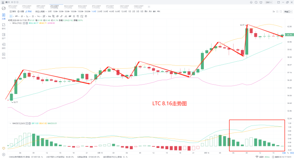Click the pencil icon in drawing toolbar
This screenshot has width=294, height=159.
[x=62, y=16]
